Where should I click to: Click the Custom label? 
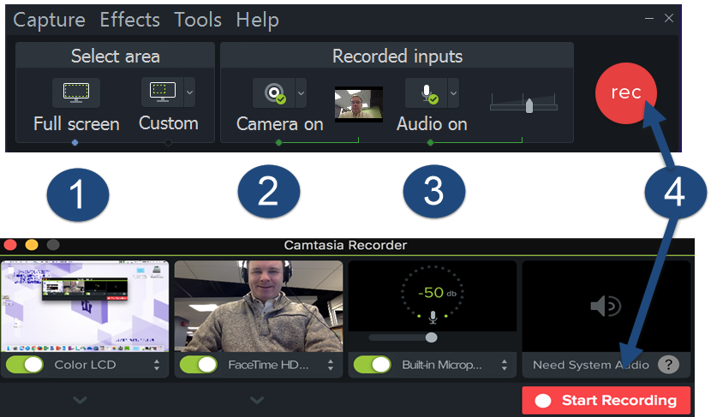point(169,123)
